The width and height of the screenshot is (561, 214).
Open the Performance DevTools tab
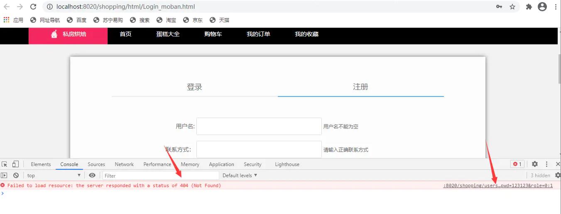point(157,164)
